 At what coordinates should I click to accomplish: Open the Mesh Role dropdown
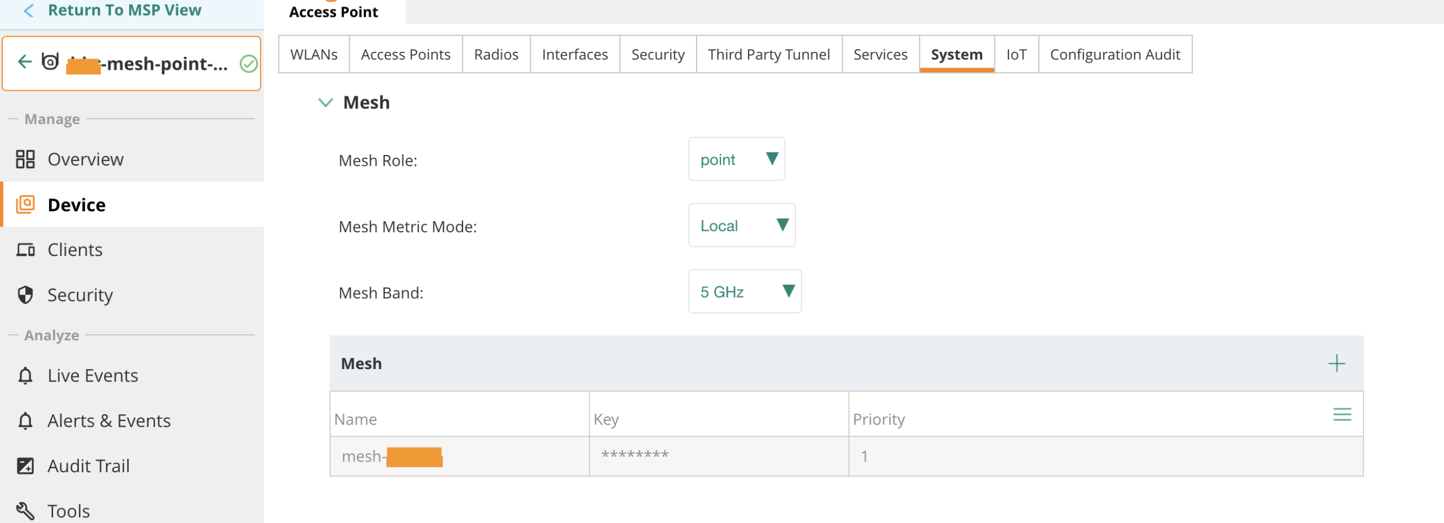point(736,159)
